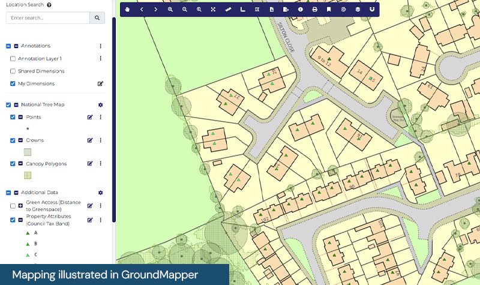Click the info identify icon

pos(300,10)
